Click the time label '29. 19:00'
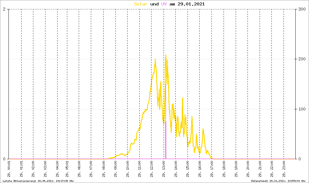This screenshot has height=183, width=309. coord(236,169)
